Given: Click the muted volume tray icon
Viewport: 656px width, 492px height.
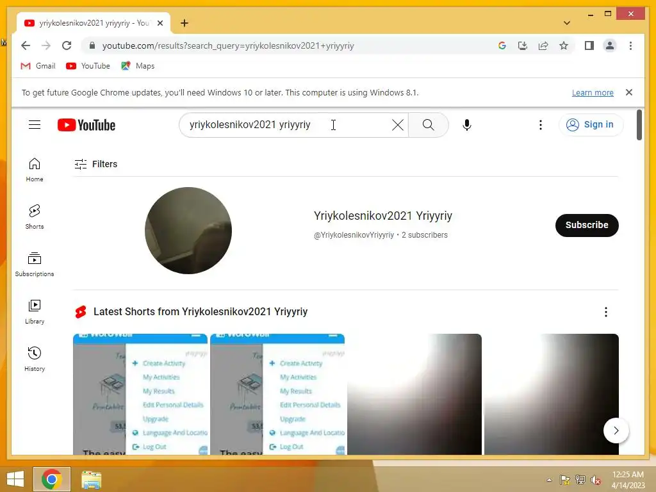Looking at the screenshot, I should click(x=596, y=480).
